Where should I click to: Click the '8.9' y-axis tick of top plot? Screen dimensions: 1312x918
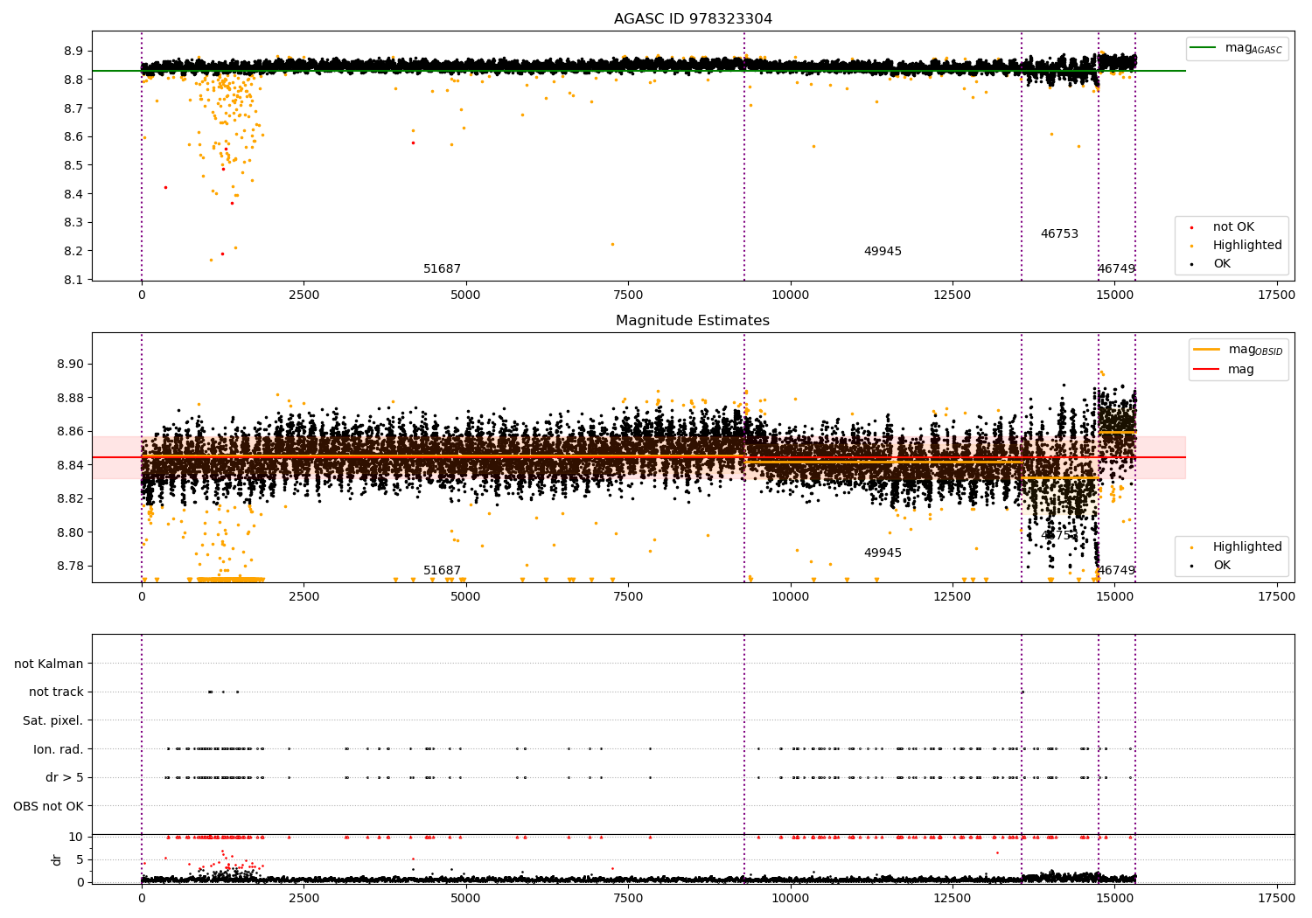(x=74, y=51)
